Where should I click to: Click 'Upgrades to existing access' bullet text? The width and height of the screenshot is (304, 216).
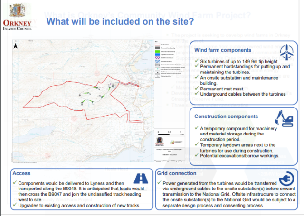click(x=71, y=206)
